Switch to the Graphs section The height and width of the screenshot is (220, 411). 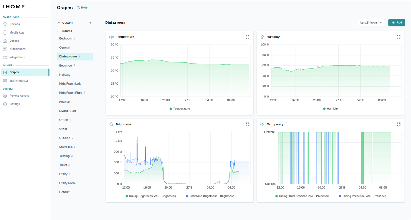[x=15, y=72]
